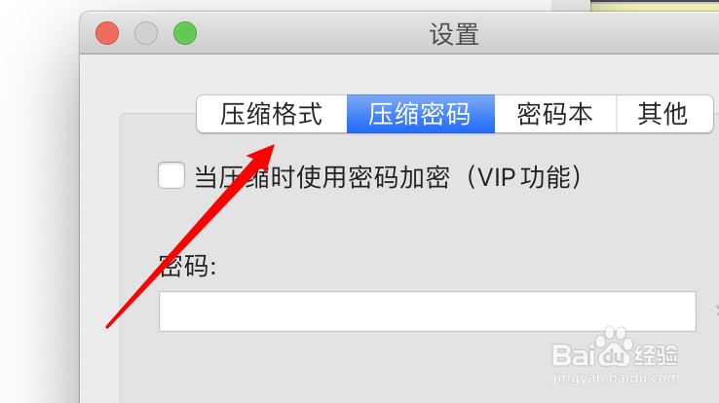Enable 当压缩时使用密码加密 checkbox
719x403 pixels.
pyautogui.click(x=171, y=175)
